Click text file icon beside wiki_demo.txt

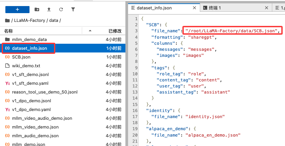coord(7,66)
